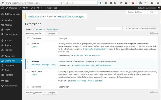
Task: Go to the browser home icon
Action: pos(106,3)
